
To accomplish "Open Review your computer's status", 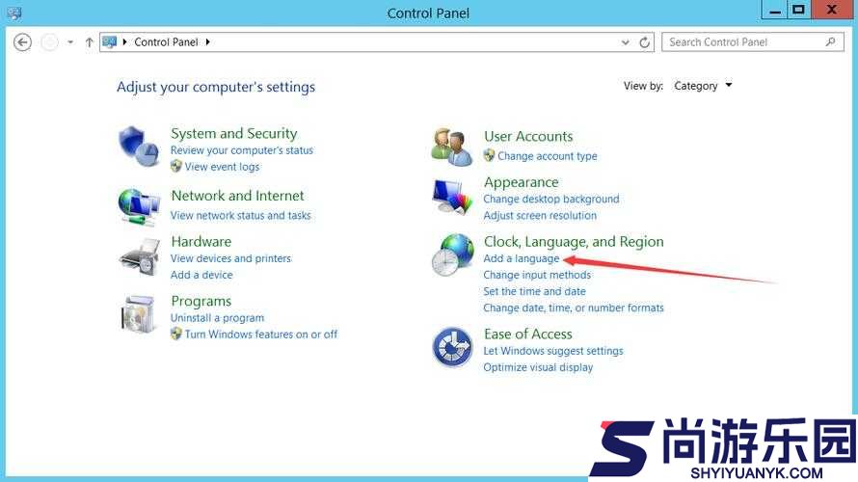I will pos(242,150).
